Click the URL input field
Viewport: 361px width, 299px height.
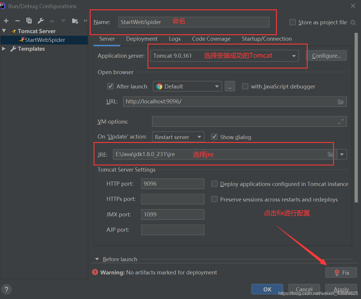tap(235, 102)
